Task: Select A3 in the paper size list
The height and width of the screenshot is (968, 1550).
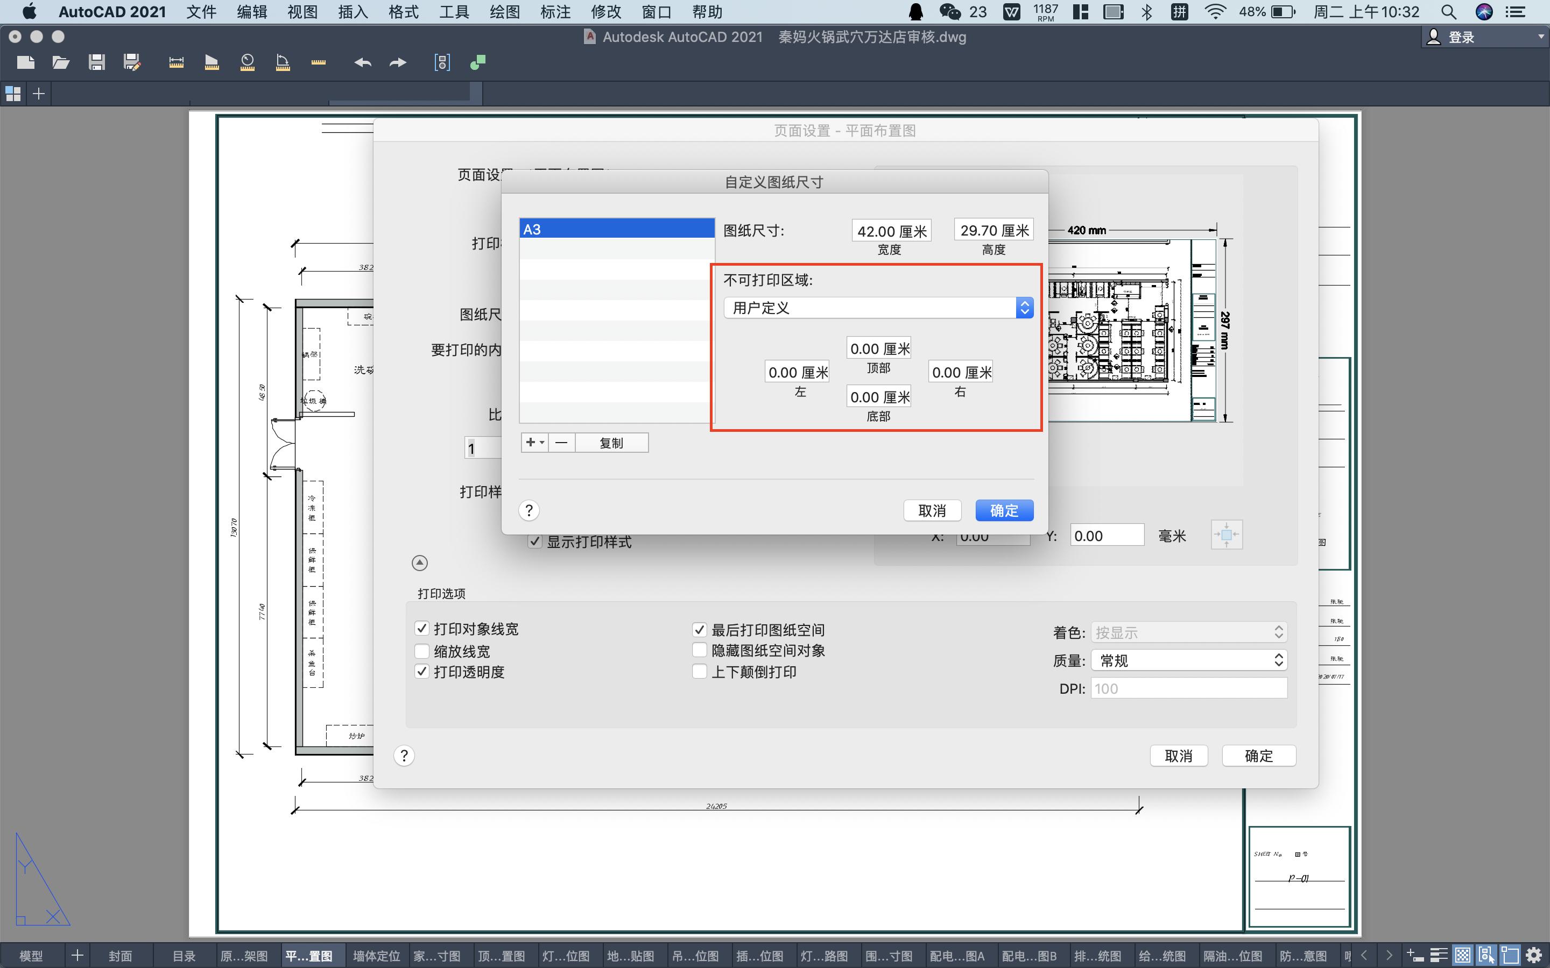Action: (x=616, y=229)
